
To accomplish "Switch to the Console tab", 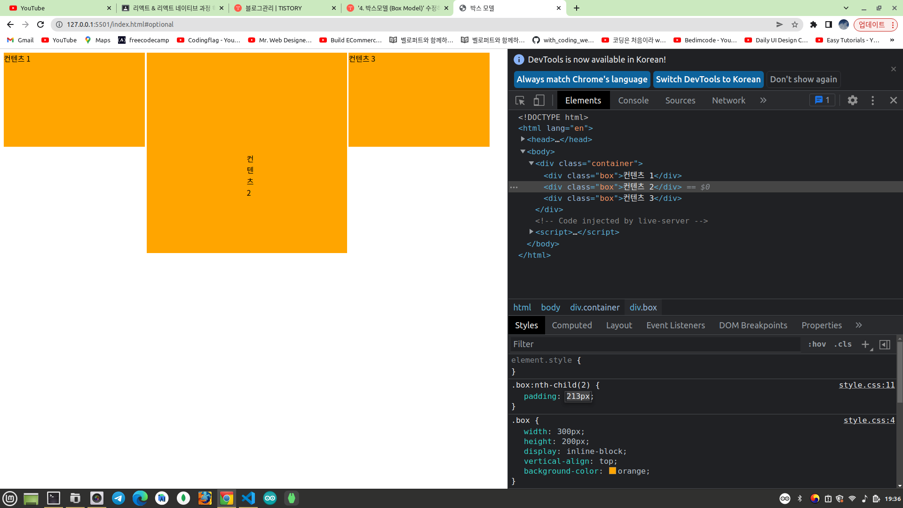I will tap(633, 100).
